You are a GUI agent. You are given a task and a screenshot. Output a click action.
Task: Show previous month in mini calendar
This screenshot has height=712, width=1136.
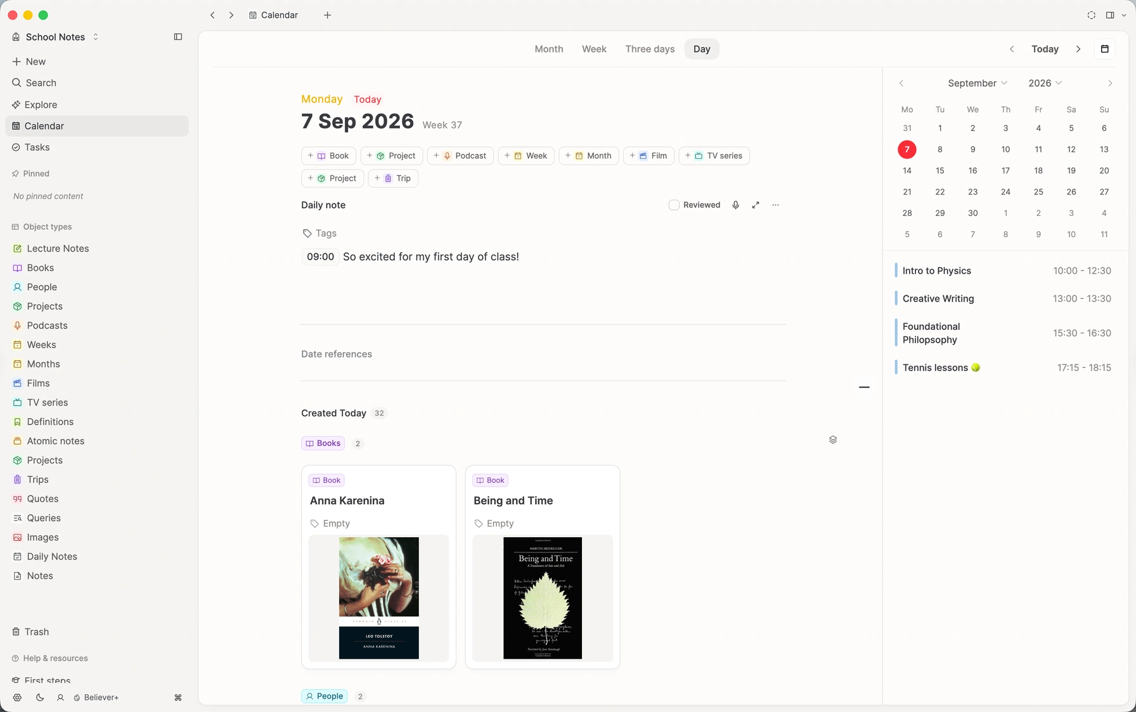tap(901, 83)
